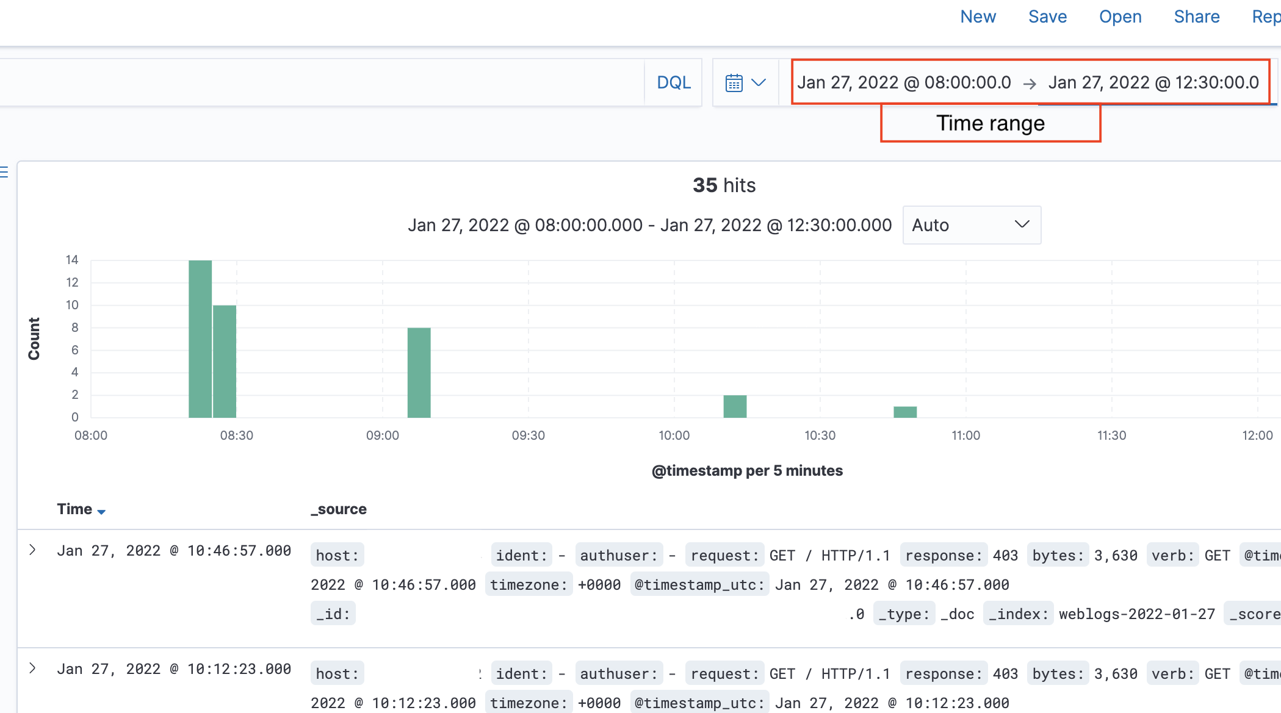Image resolution: width=1281 pixels, height=713 pixels.
Task: Click the histogram bar after 09:00
Action: [x=419, y=373]
